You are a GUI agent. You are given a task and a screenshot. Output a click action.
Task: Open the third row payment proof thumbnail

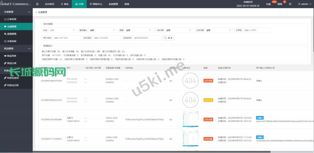190,119
